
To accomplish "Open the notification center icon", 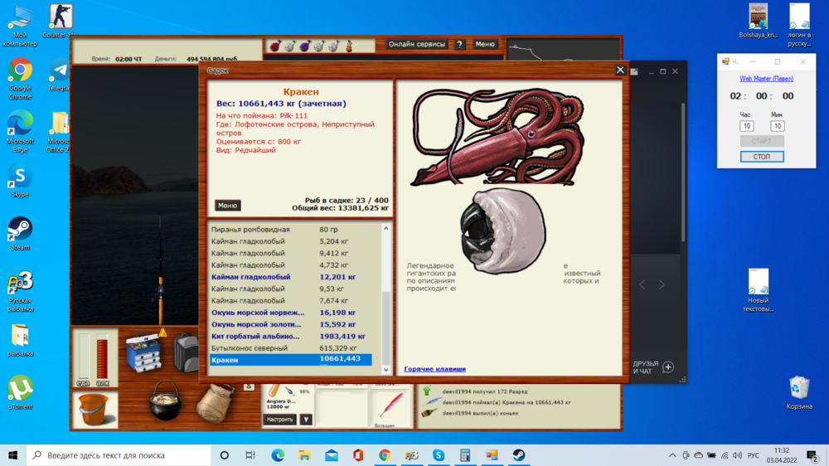I will tap(812, 455).
